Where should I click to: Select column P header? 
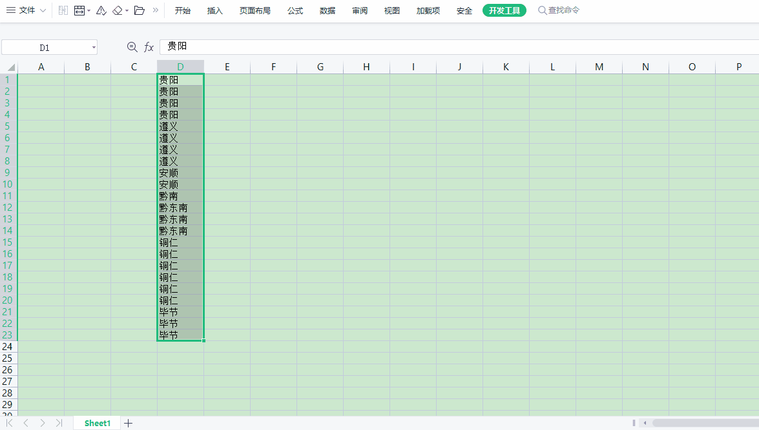pos(739,66)
